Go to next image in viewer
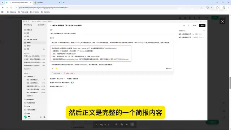The height and width of the screenshot is (130, 231). 109,125
